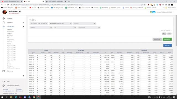This screenshot has height=99, width=177.
Task: Open the Устройства filter dropdown
Action: (89, 28)
